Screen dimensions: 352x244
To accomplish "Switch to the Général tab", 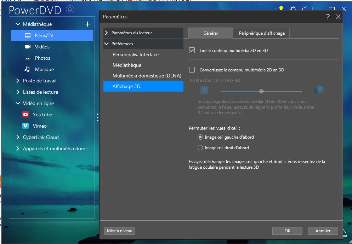I will click(210, 33).
